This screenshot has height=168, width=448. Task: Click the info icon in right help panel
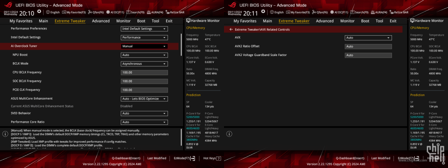point(229,134)
